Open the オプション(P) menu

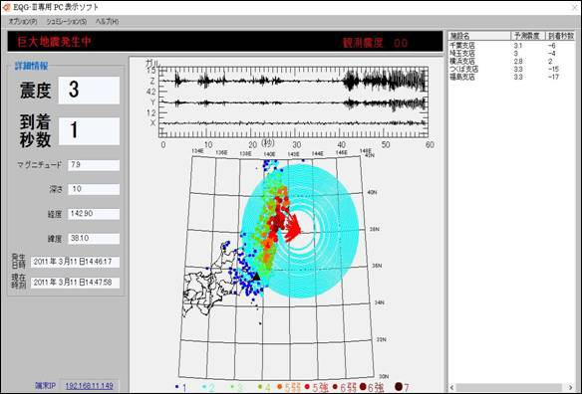23,22
